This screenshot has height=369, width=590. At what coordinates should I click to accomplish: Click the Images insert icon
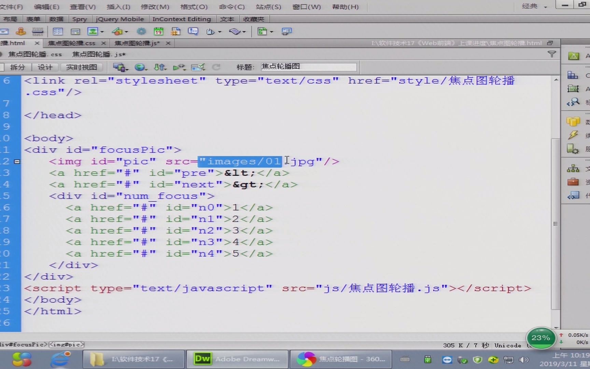pos(92,32)
